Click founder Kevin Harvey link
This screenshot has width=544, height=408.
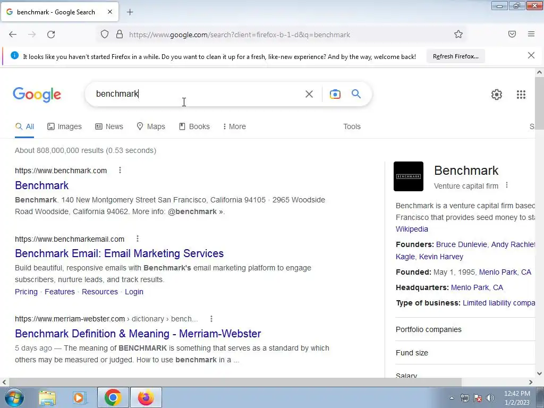pyautogui.click(x=441, y=257)
